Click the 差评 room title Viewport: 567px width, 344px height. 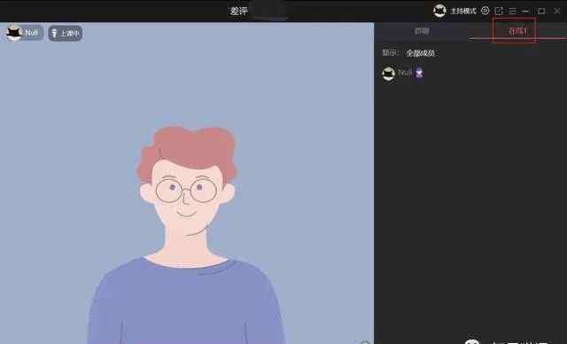(x=239, y=12)
